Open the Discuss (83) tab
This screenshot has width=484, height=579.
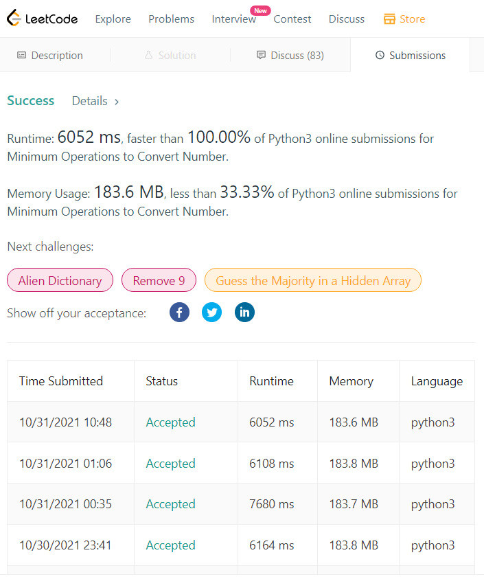290,56
